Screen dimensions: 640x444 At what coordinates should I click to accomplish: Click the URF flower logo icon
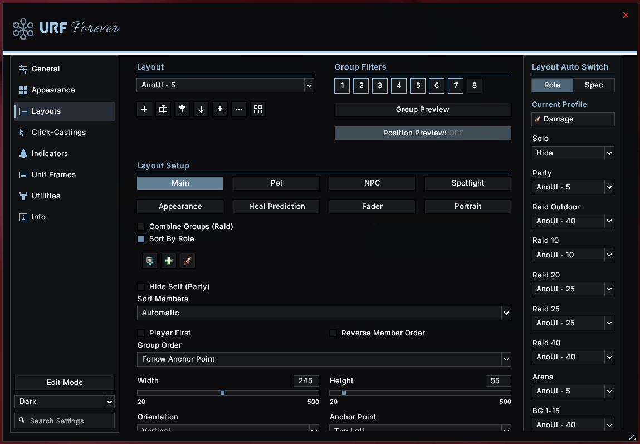click(x=23, y=28)
